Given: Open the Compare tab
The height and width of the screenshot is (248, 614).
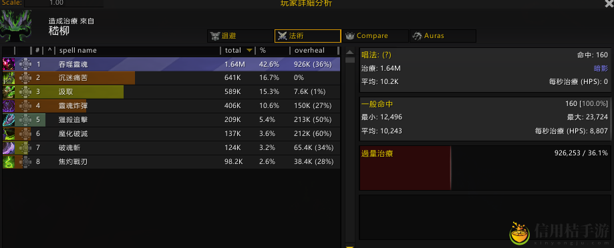Looking at the screenshot, I should click(x=375, y=36).
